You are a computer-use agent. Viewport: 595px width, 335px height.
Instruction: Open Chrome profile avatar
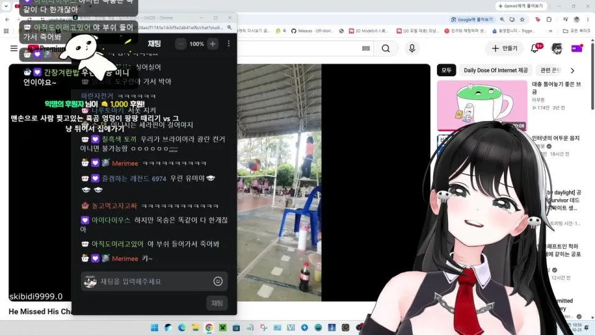[577, 19]
